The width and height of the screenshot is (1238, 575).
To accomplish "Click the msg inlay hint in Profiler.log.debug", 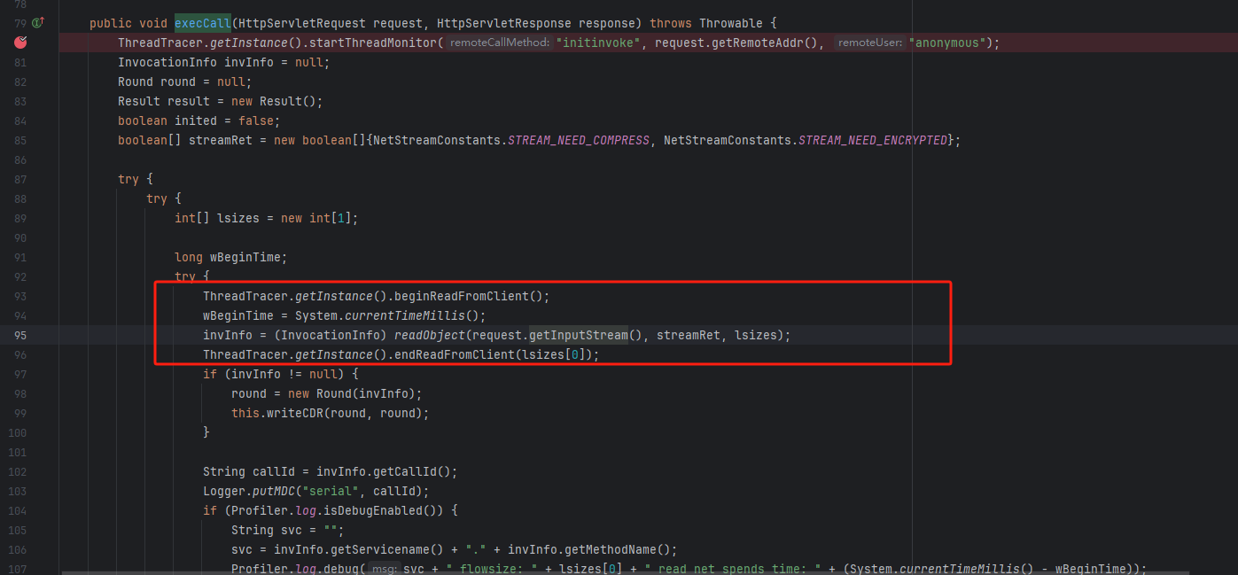I will [x=383, y=569].
